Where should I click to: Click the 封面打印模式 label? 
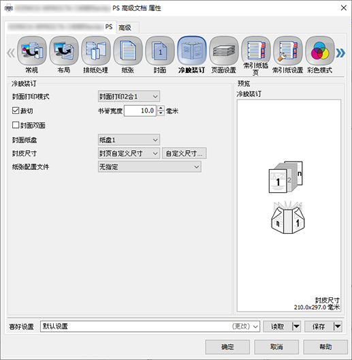pos(31,97)
